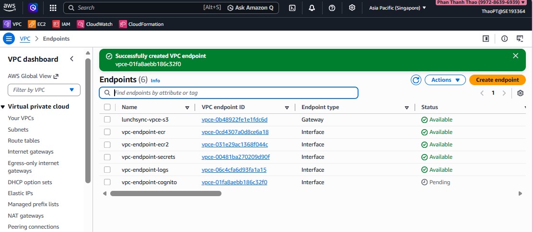Open the Asia Pacific (Singapore) region selector

397,8
